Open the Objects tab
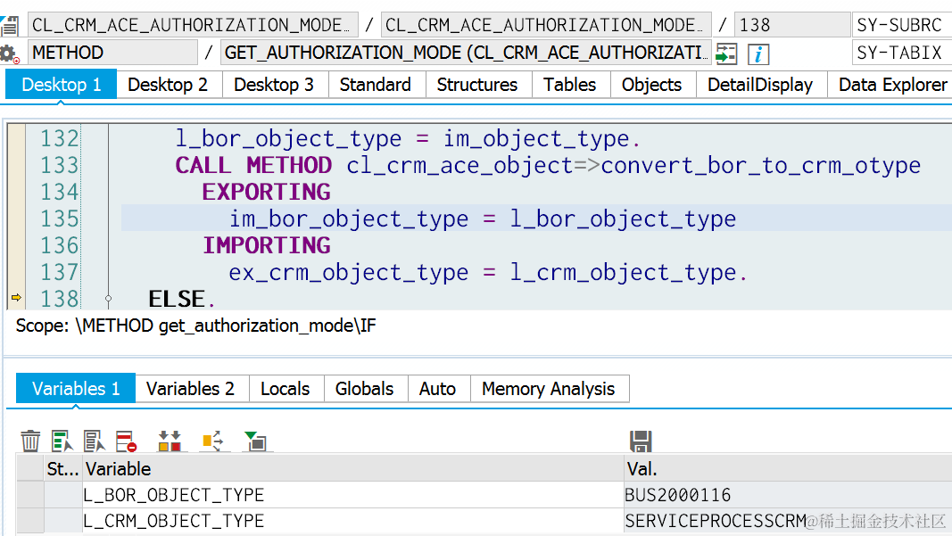 (x=652, y=85)
